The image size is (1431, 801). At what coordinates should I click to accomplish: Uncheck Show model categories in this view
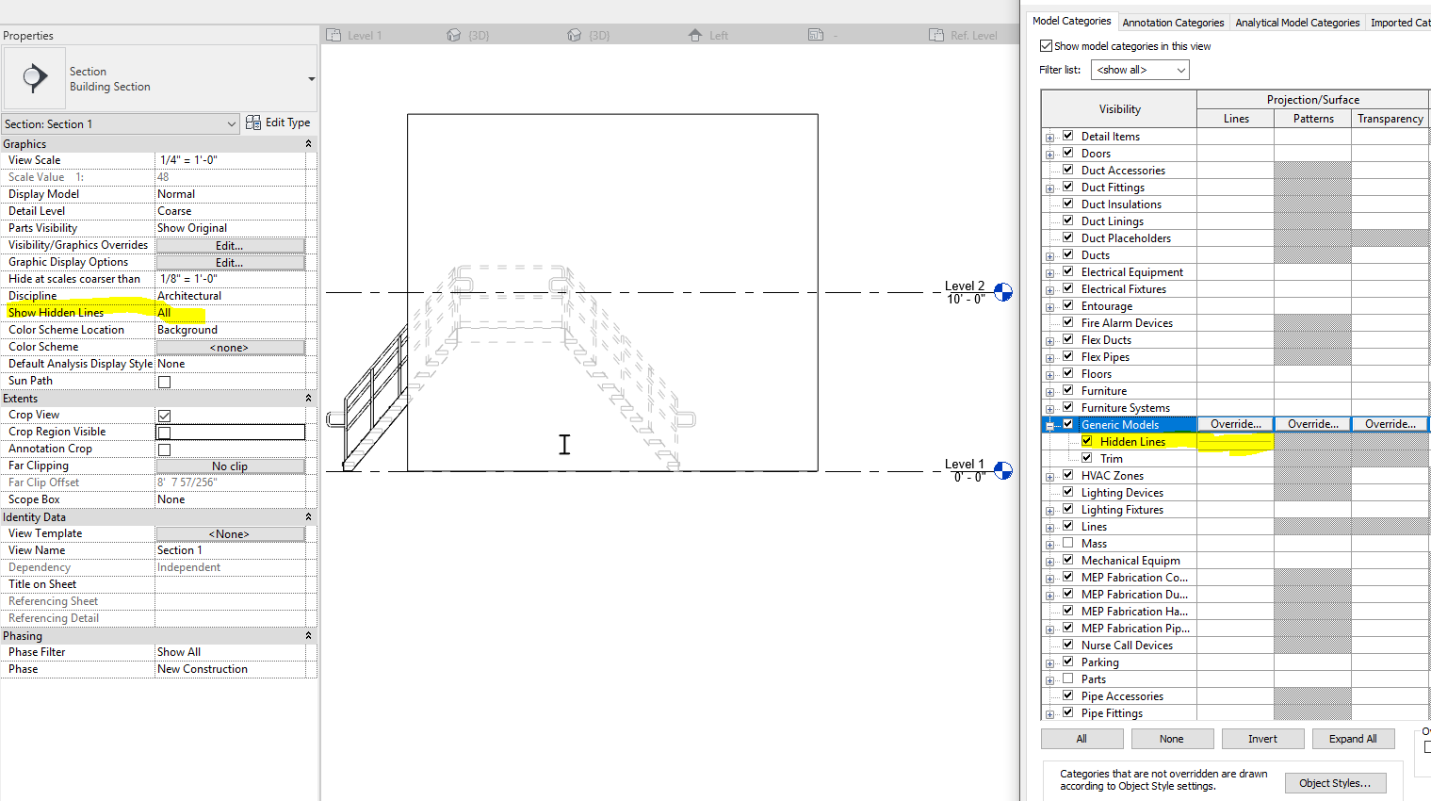pos(1046,45)
